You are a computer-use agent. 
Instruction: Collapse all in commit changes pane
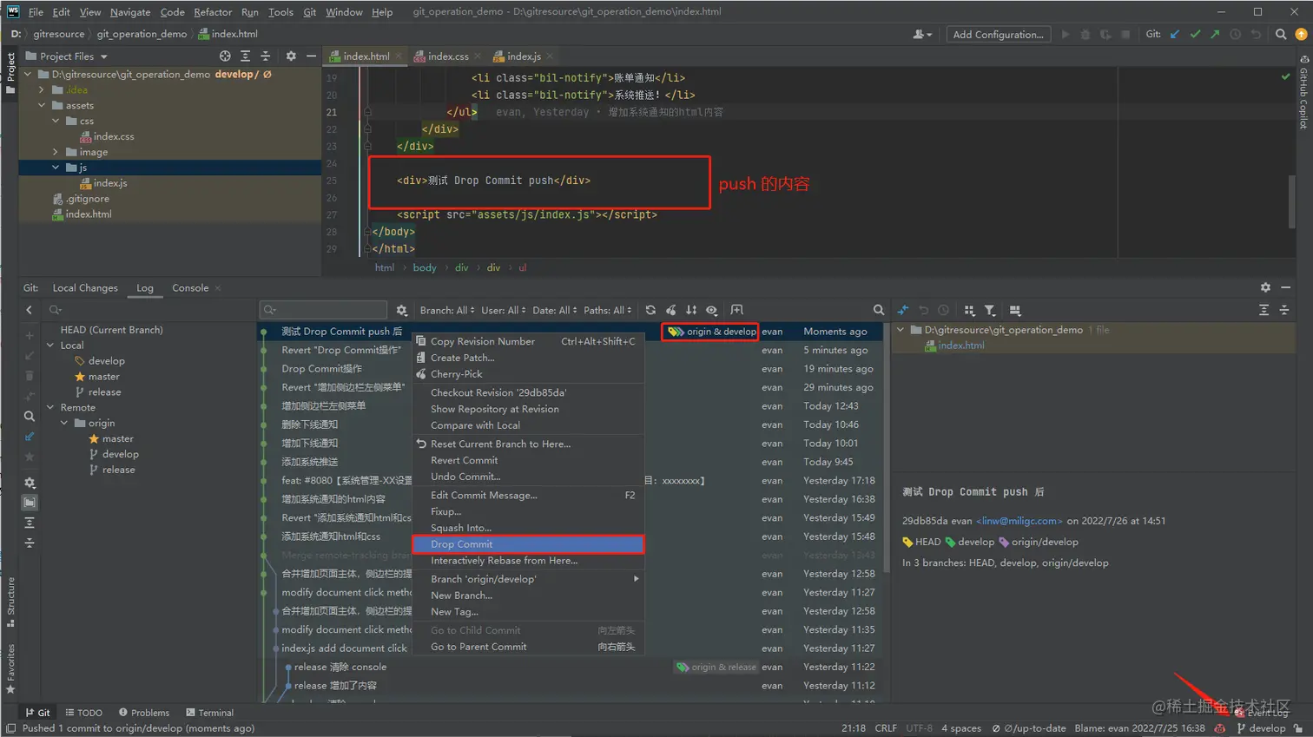pos(1284,310)
